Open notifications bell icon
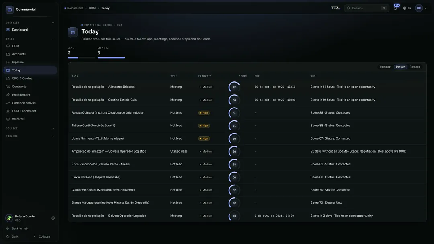Viewport: 434px width, 244px height. click(x=395, y=8)
